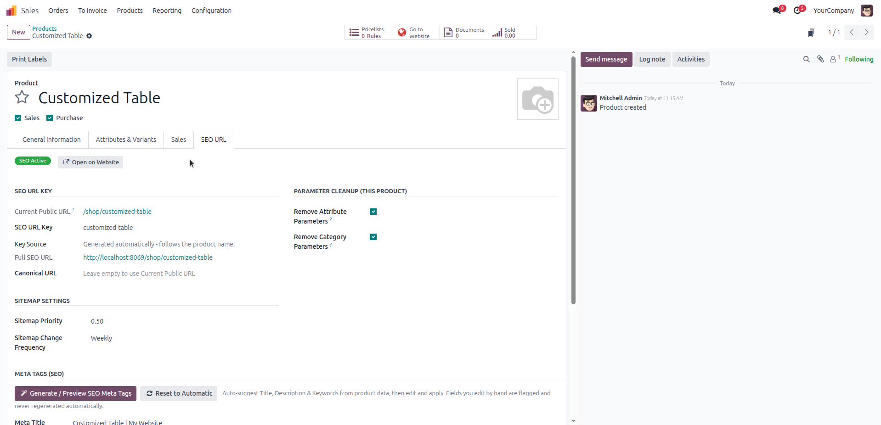Click the bookmark icon near the pager

coord(811,33)
